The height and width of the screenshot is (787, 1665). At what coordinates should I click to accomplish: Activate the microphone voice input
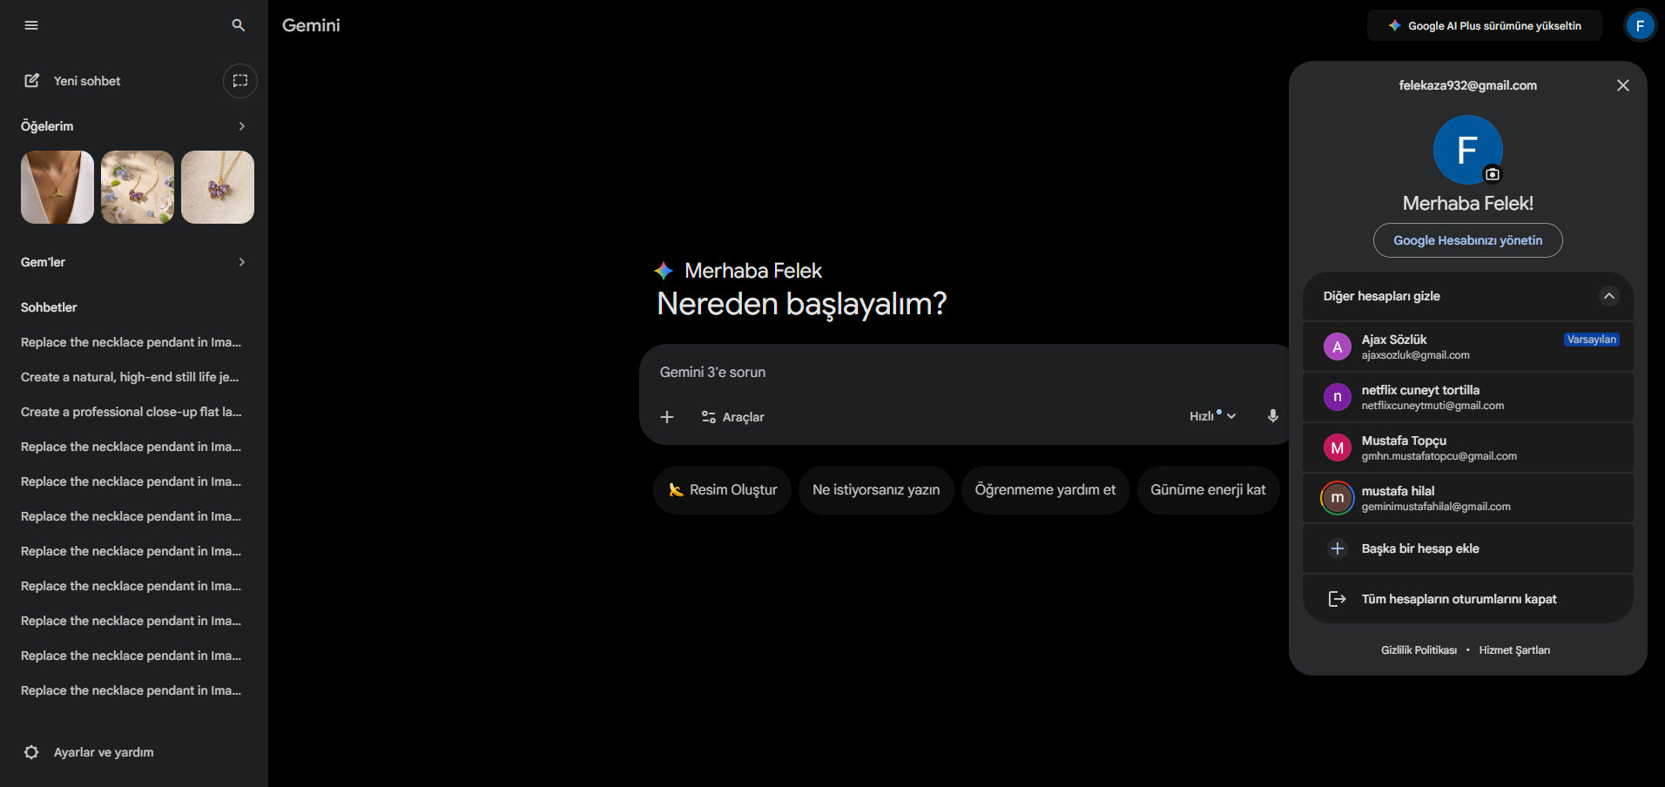[x=1272, y=416]
